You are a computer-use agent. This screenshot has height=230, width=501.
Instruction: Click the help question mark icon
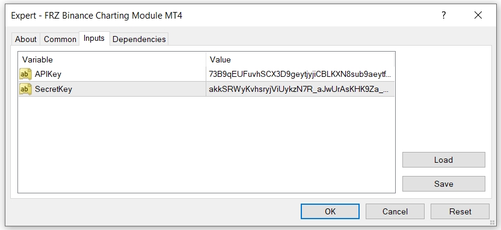coord(443,15)
